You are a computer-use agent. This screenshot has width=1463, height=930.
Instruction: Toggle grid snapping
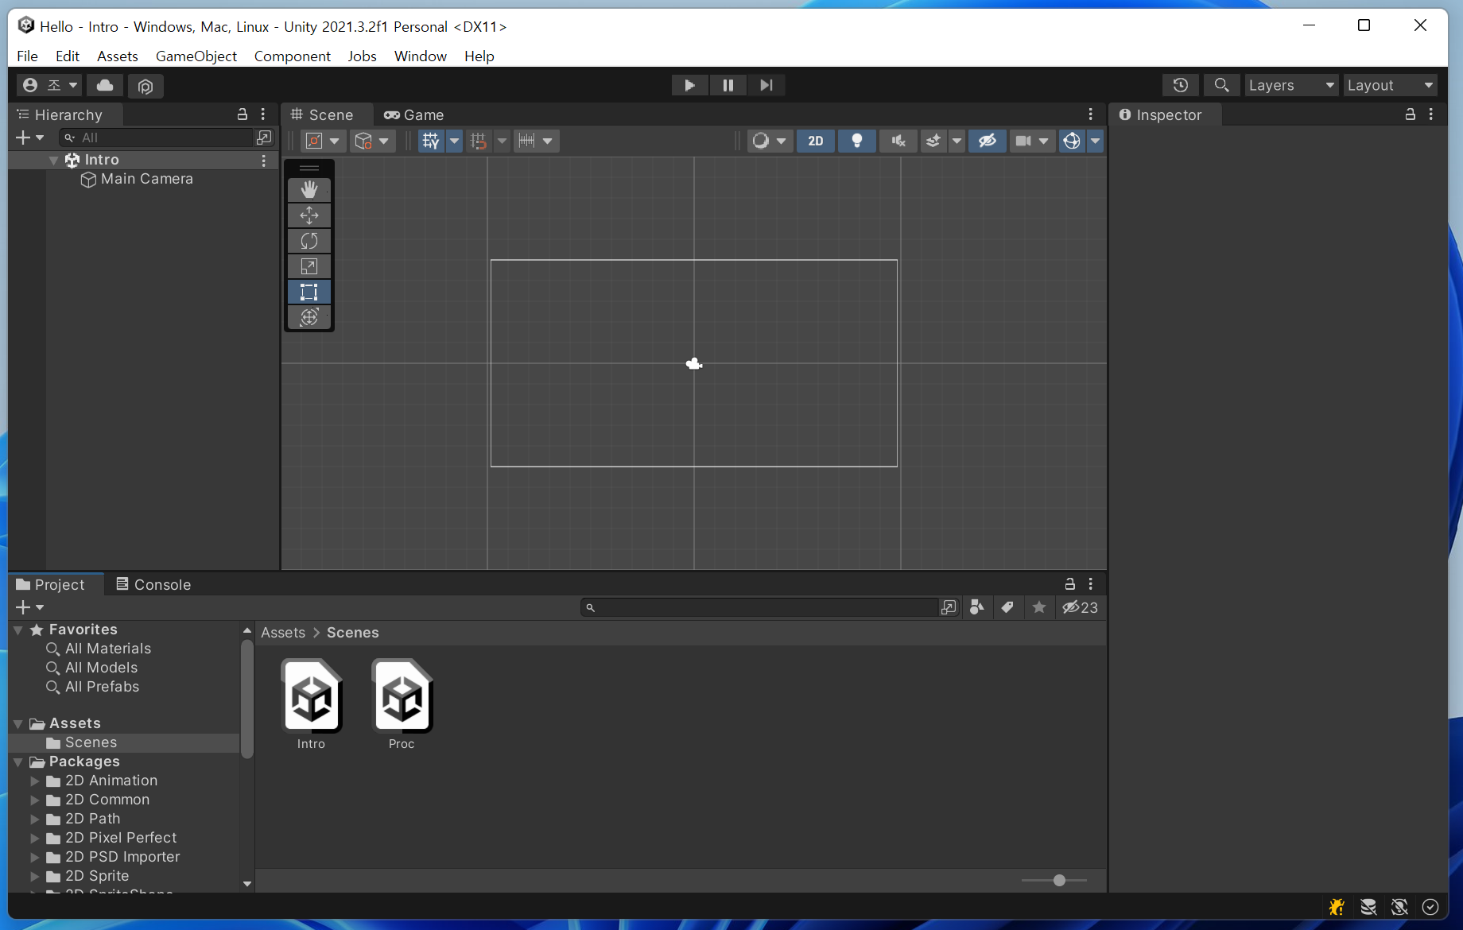click(x=479, y=141)
